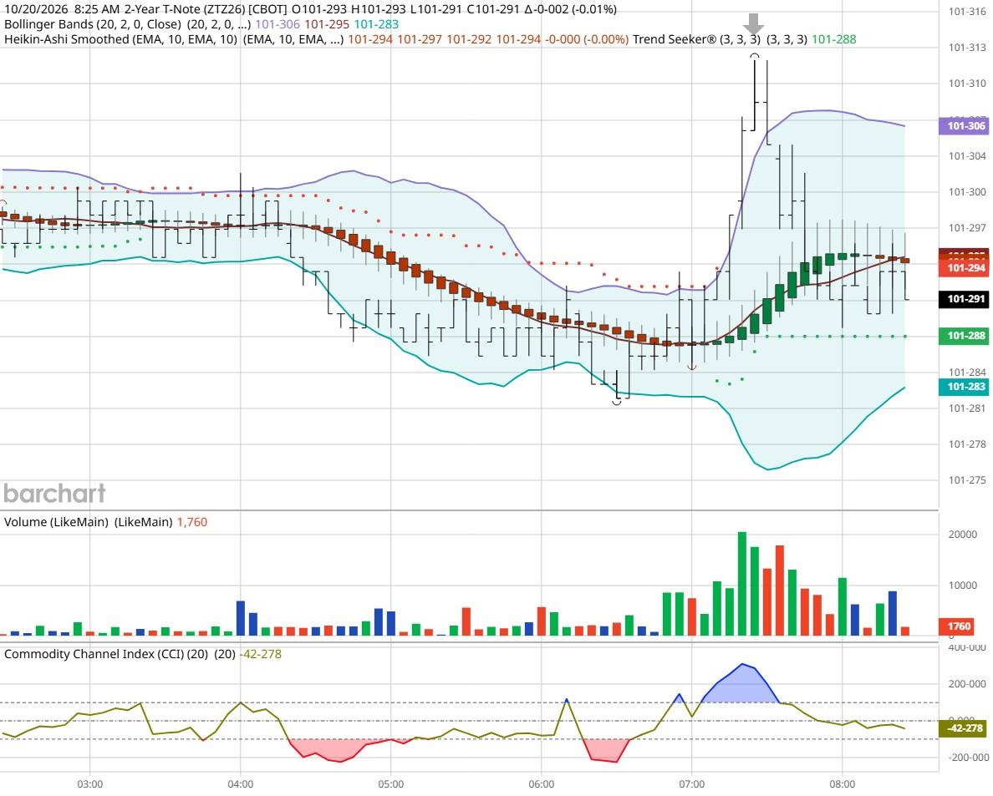Click the purple 101-306 upper band price tag
The width and height of the screenshot is (993, 796).
[x=963, y=126]
